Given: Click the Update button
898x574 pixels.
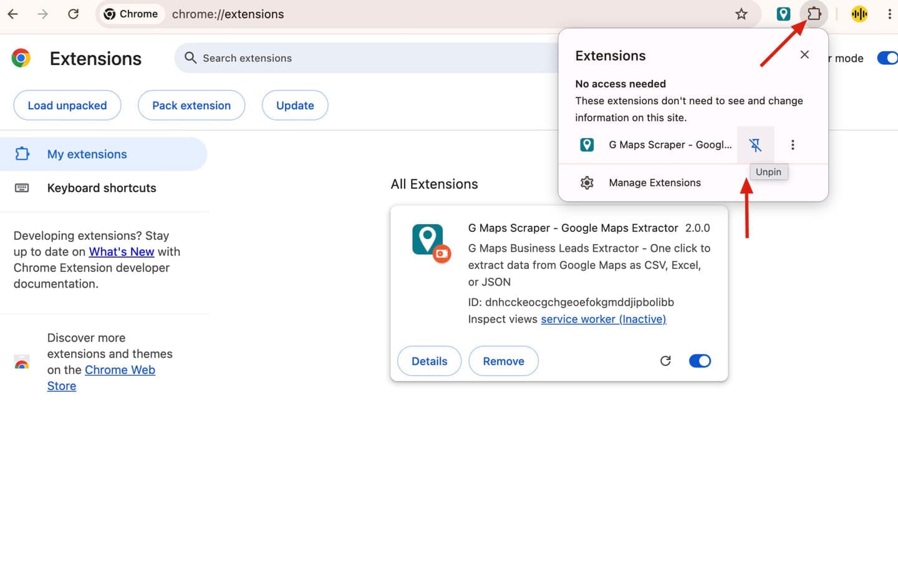Looking at the screenshot, I should tap(295, 105).
